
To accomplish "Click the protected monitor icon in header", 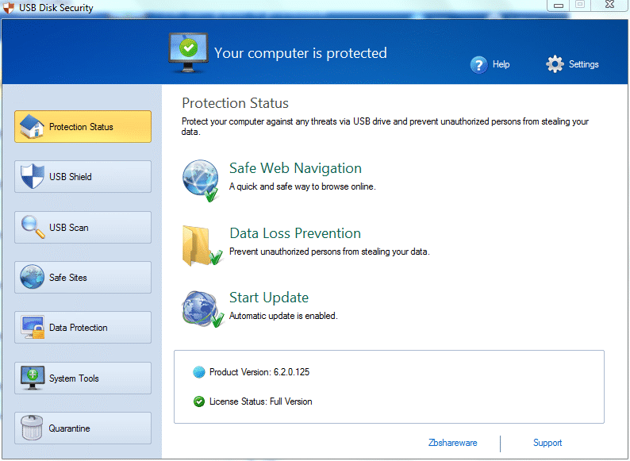I will pyautogui.click(x=188, y=52).
